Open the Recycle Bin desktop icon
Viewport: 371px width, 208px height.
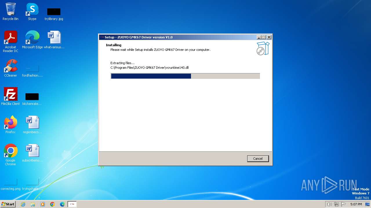tap(10, 12)
